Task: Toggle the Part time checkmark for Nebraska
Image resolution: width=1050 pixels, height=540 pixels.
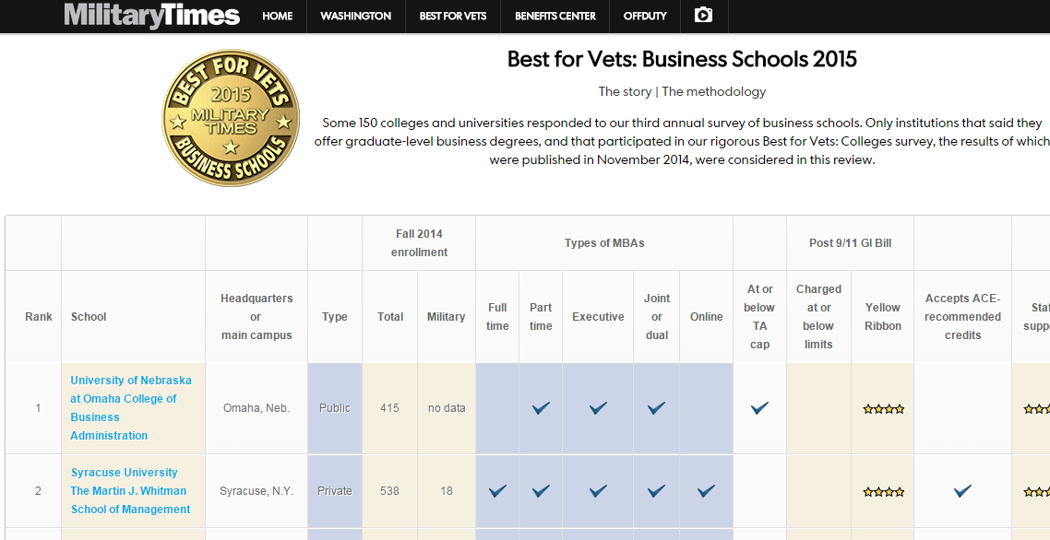Action: (x=541, y=407)
